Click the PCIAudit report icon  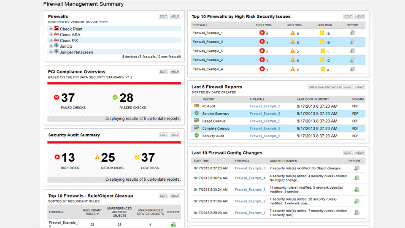pyautogui.click(x=197, y=106)
